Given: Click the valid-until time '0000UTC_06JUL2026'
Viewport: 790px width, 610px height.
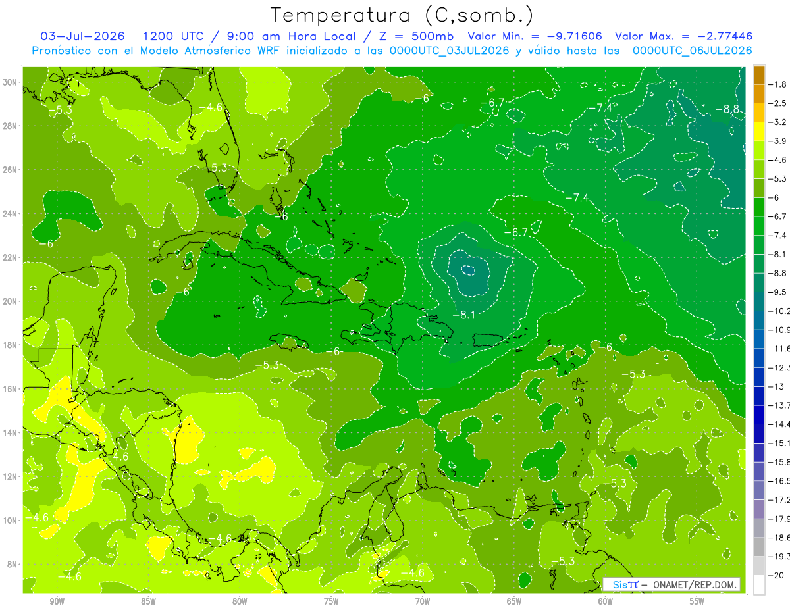Looking at the screenshot, I should (x=691, y=51).
